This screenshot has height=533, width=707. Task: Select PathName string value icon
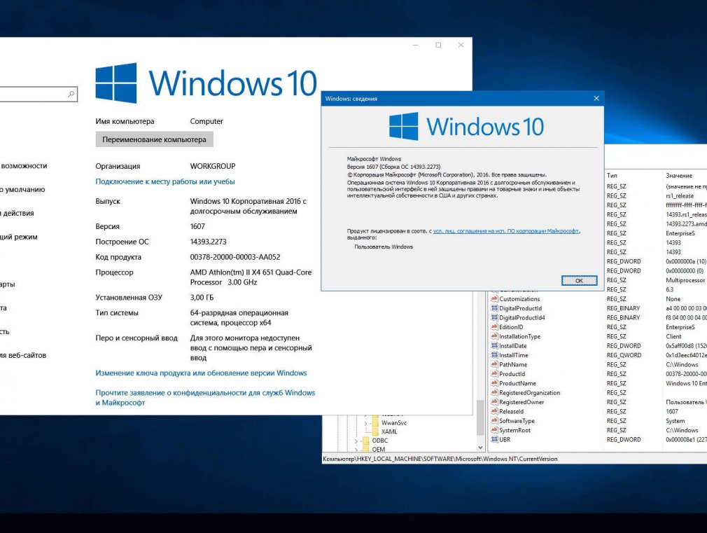[494, 364]
